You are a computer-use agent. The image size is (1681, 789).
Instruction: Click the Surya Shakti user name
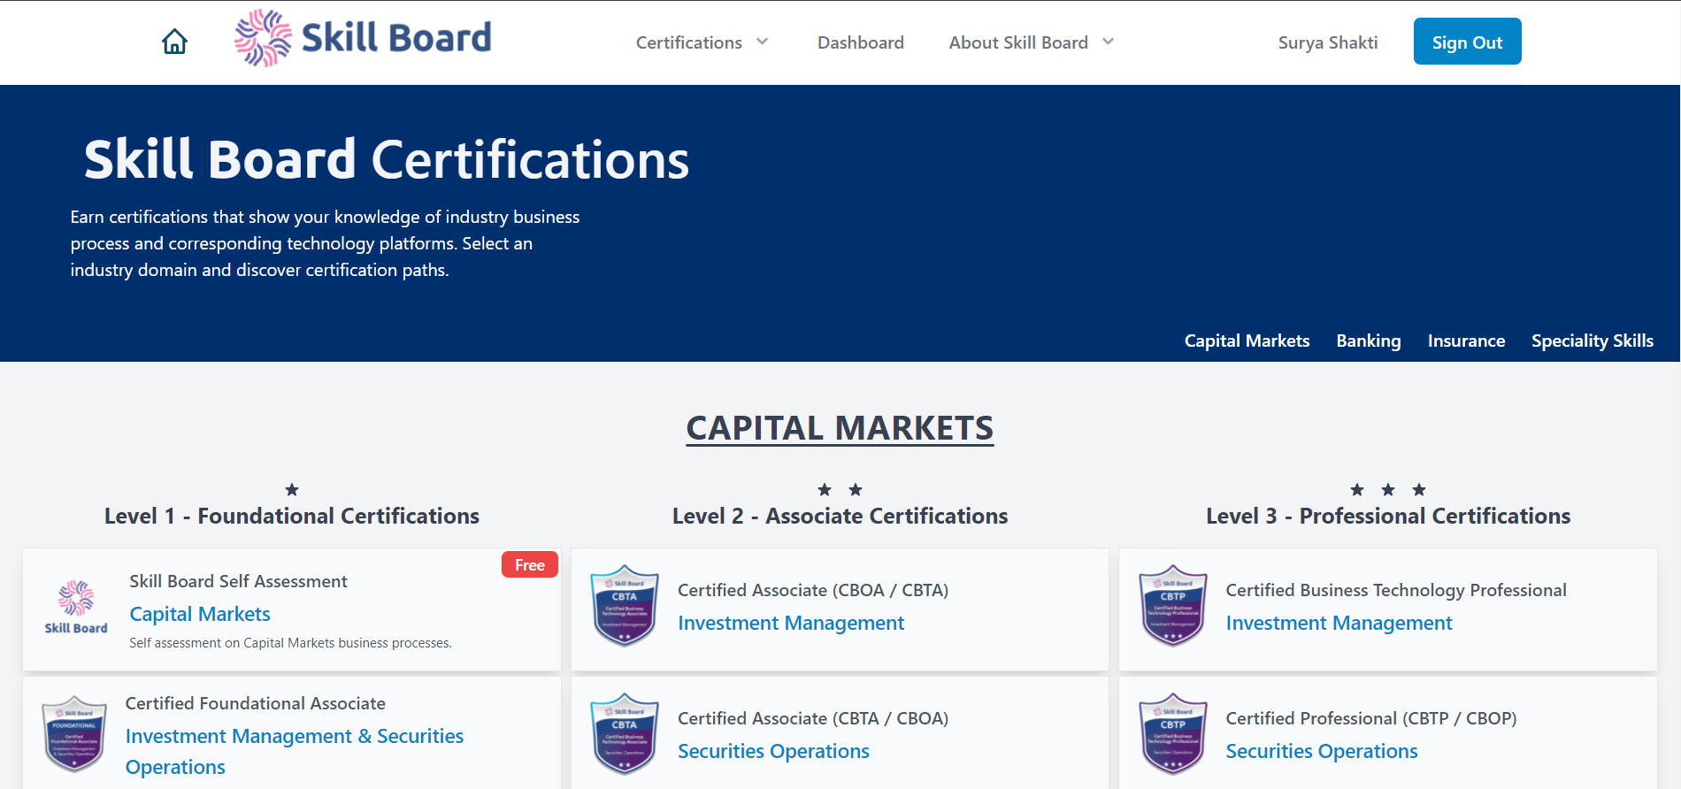pos(1328,42)
